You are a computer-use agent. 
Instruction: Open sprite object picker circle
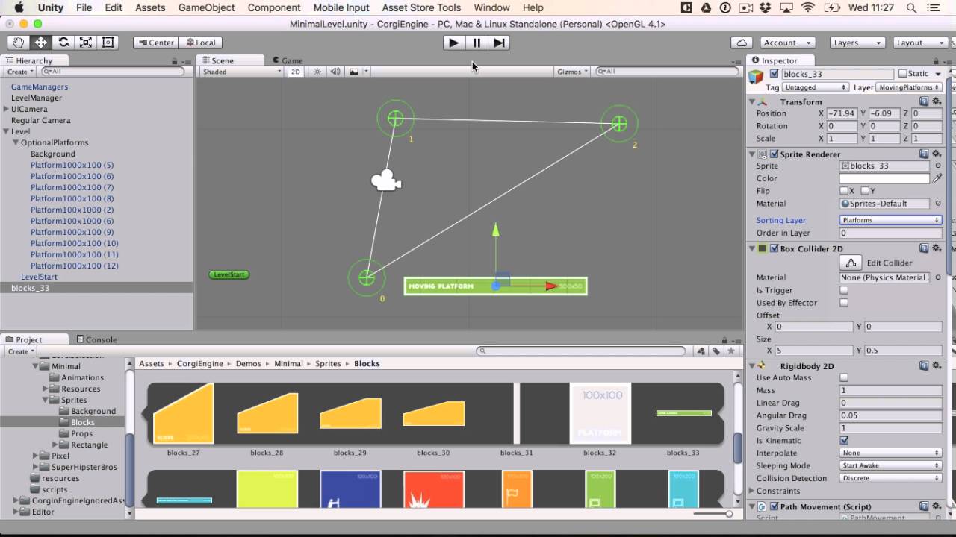(x=938, y=166)
